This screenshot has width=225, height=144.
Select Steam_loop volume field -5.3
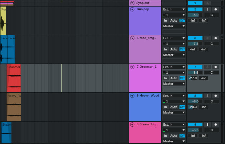(x=195, y=130)
